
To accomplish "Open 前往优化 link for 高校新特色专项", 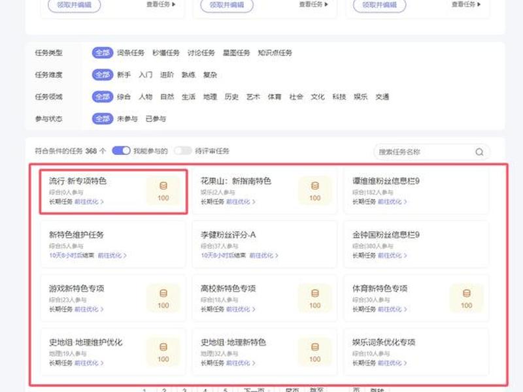I will 241,309.
